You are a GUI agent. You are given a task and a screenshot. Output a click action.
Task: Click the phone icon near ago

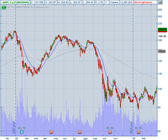coord(80,132)
